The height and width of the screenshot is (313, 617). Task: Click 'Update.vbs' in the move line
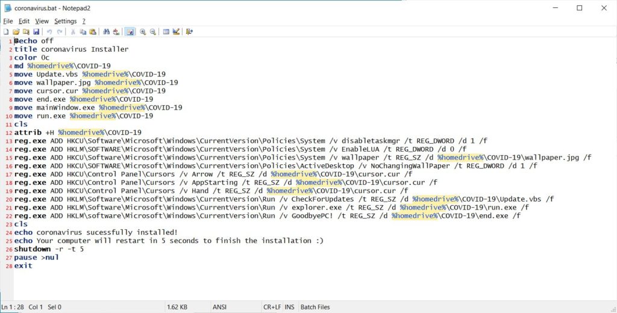pos(57,74)
